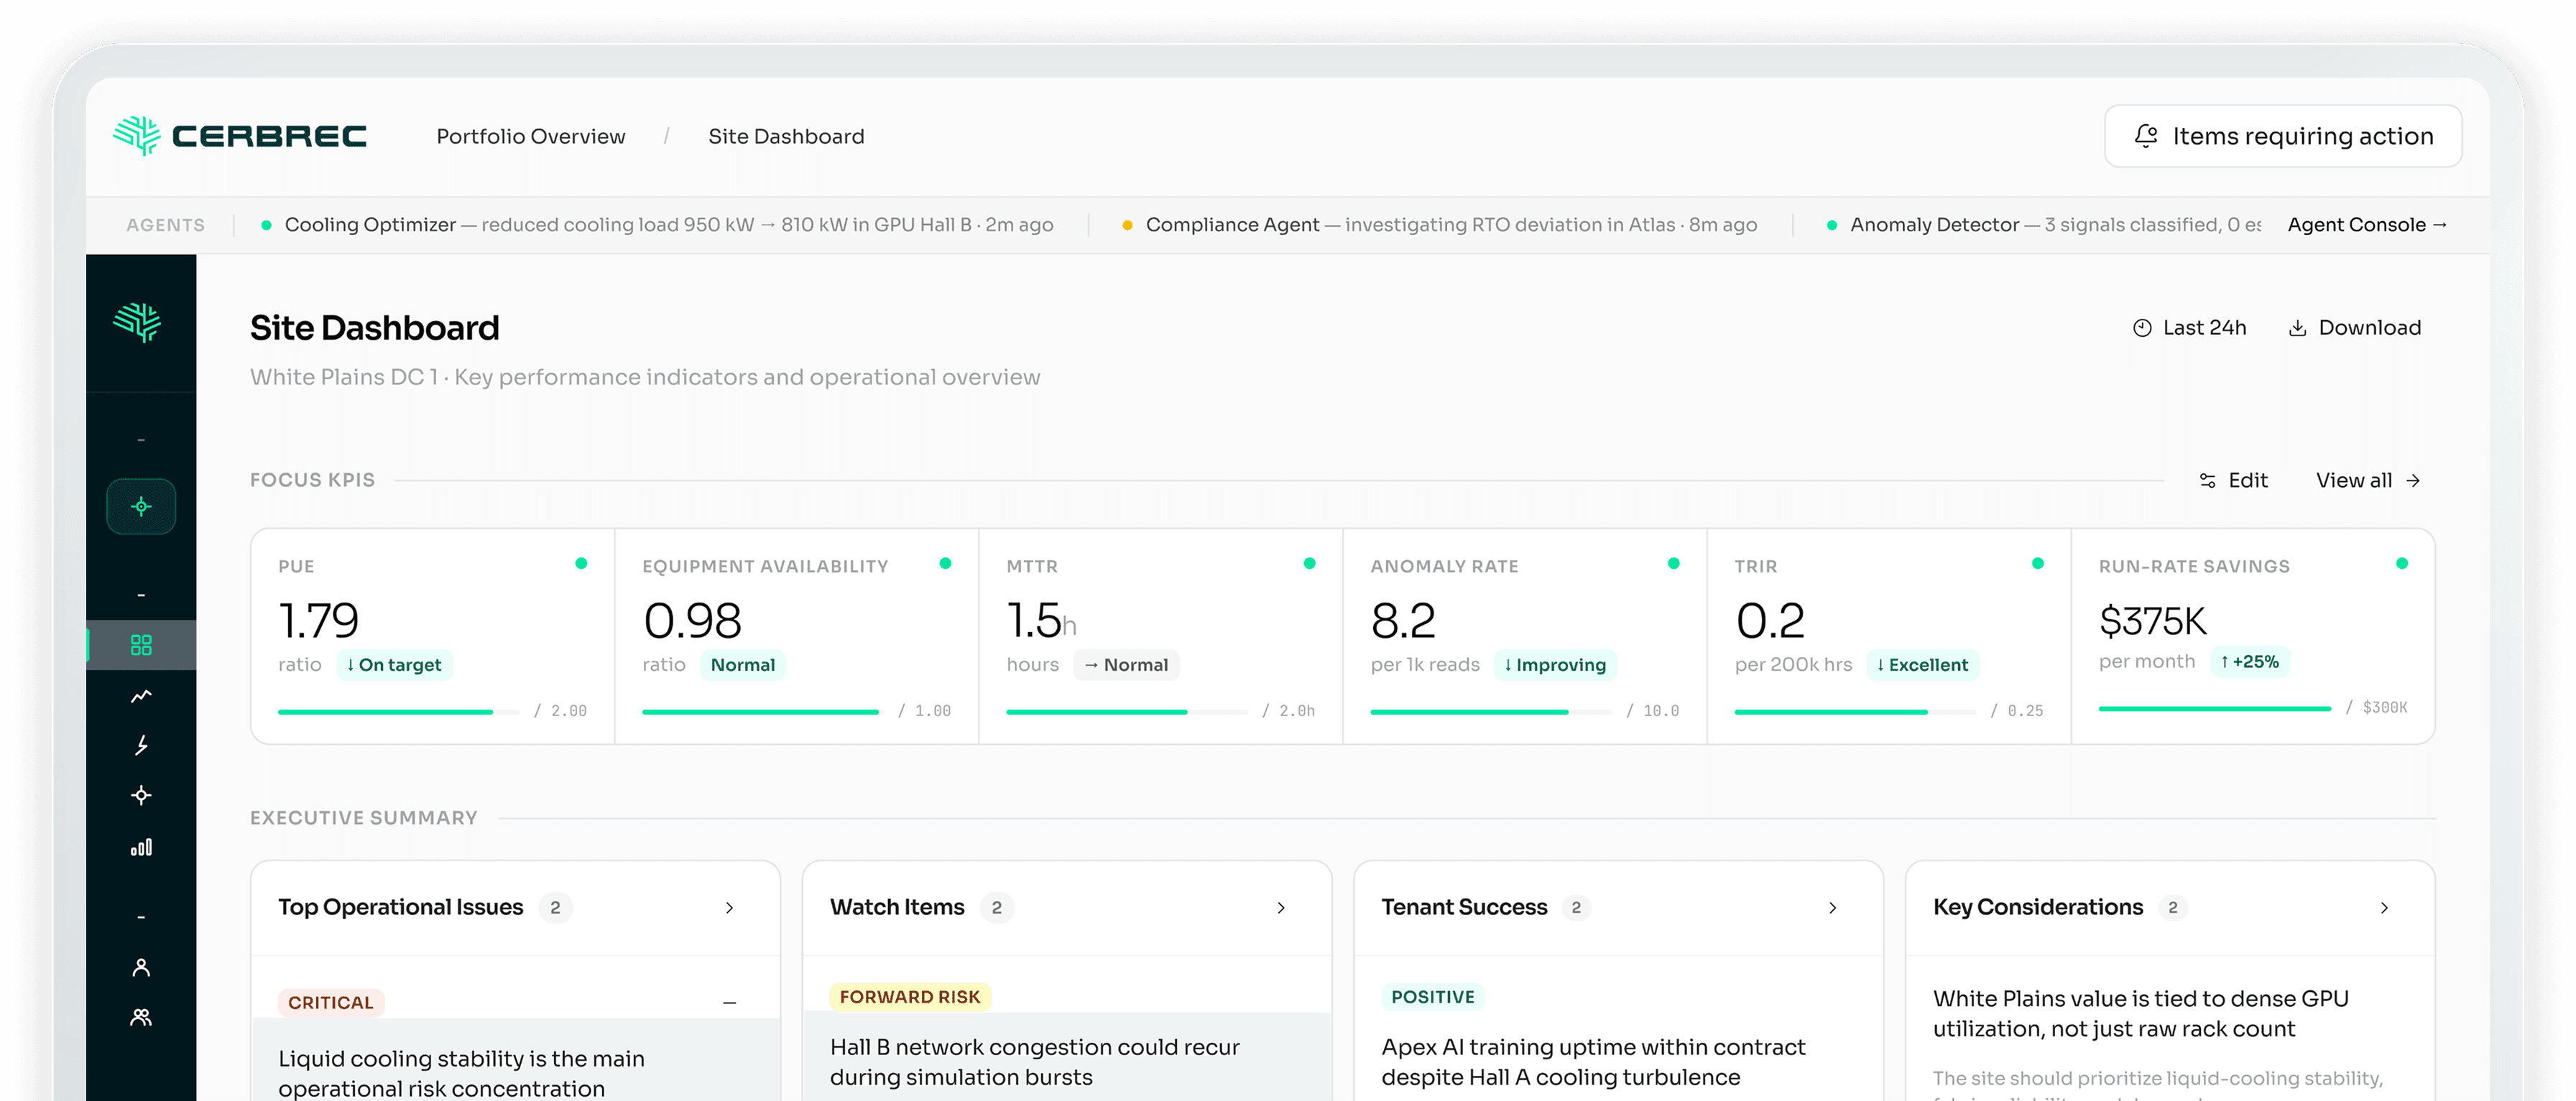Open the Agent Console link
The width and height of the screenshot is (2576, 1101).
[x=2366, y=225]
